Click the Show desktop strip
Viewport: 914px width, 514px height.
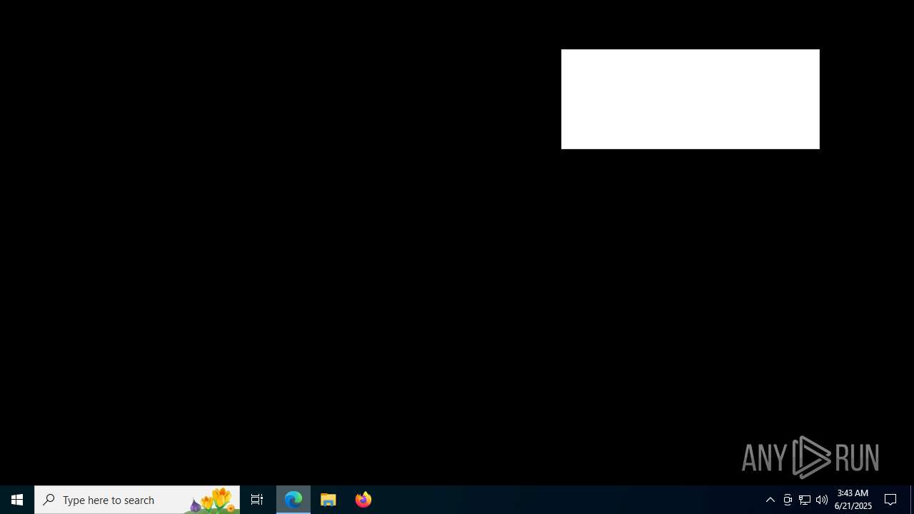[x=912, y=500]
